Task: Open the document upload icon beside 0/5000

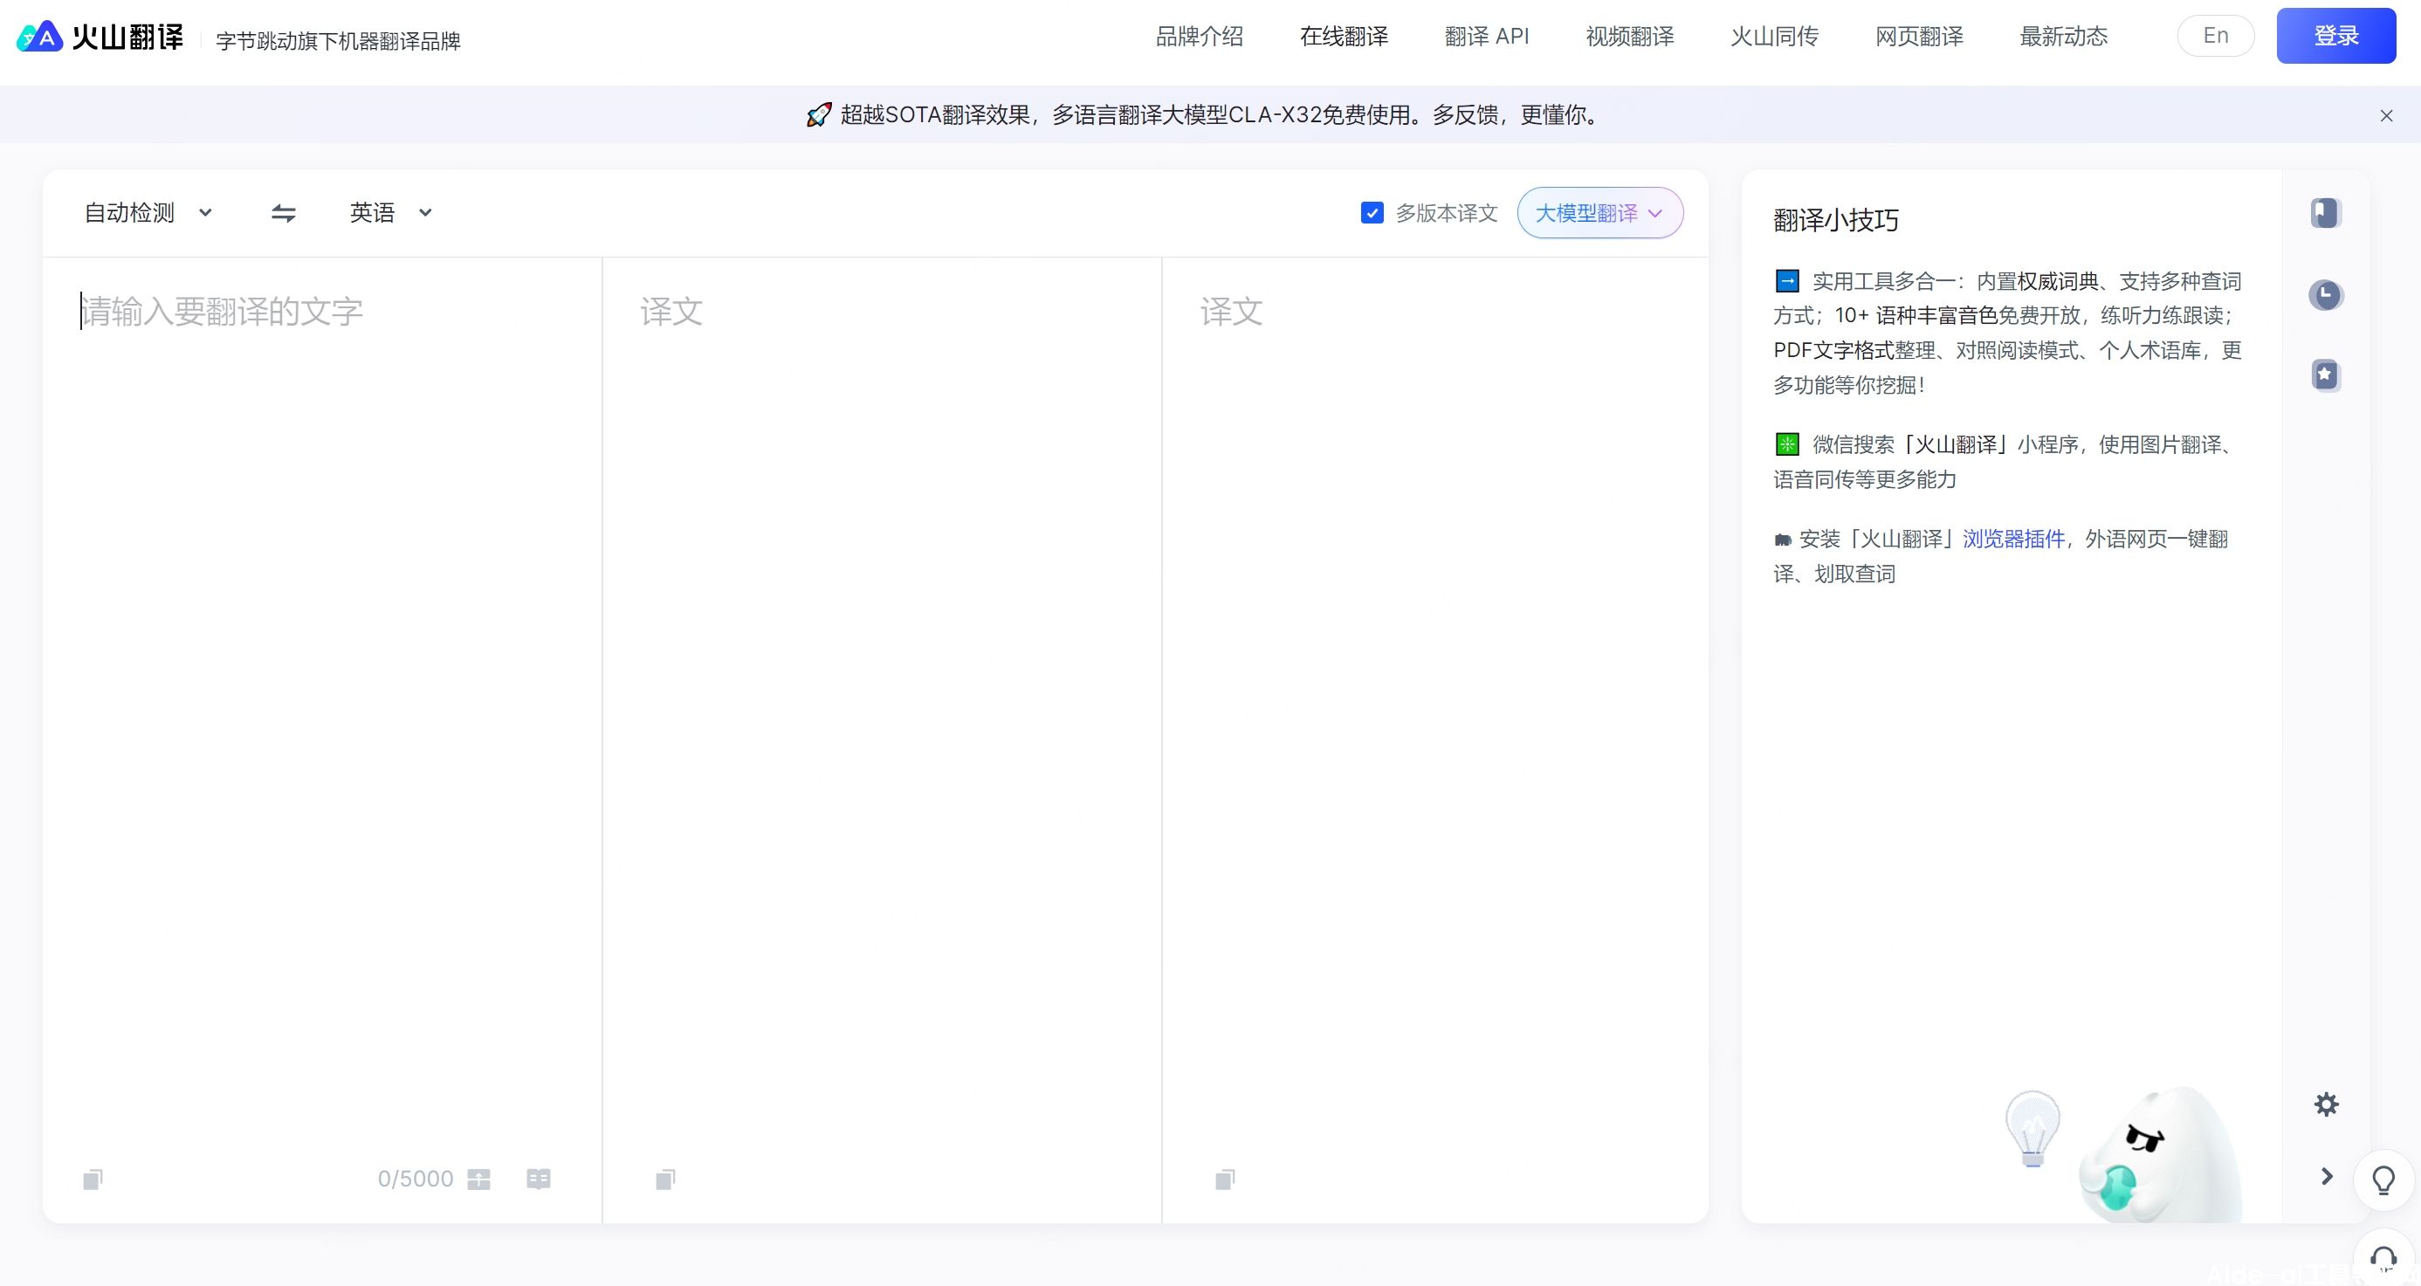Action: [479, 1179]
